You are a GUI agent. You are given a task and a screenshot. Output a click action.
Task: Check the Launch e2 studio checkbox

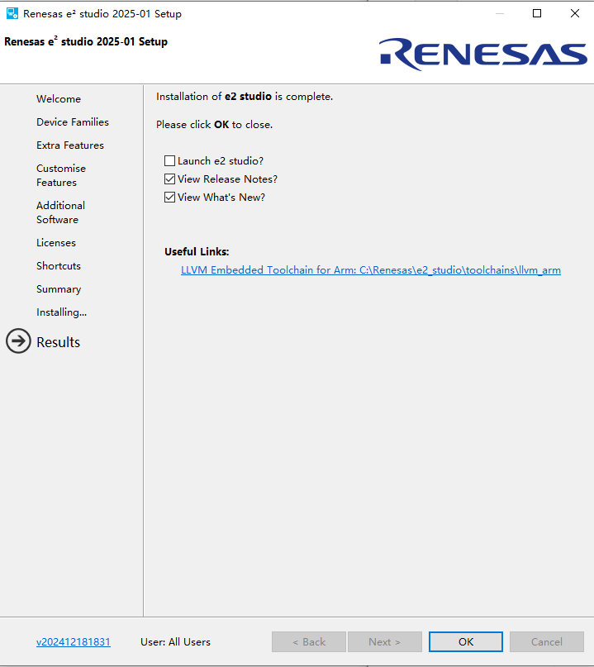point(169,161)
